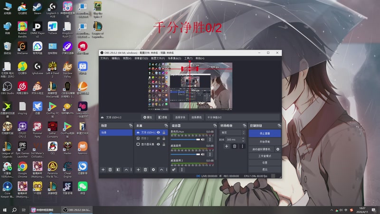This screenshot has width=380, height=214.
Task: Undock the 控制按钮 panel via its float icon
Action: (x=279, y=126)
